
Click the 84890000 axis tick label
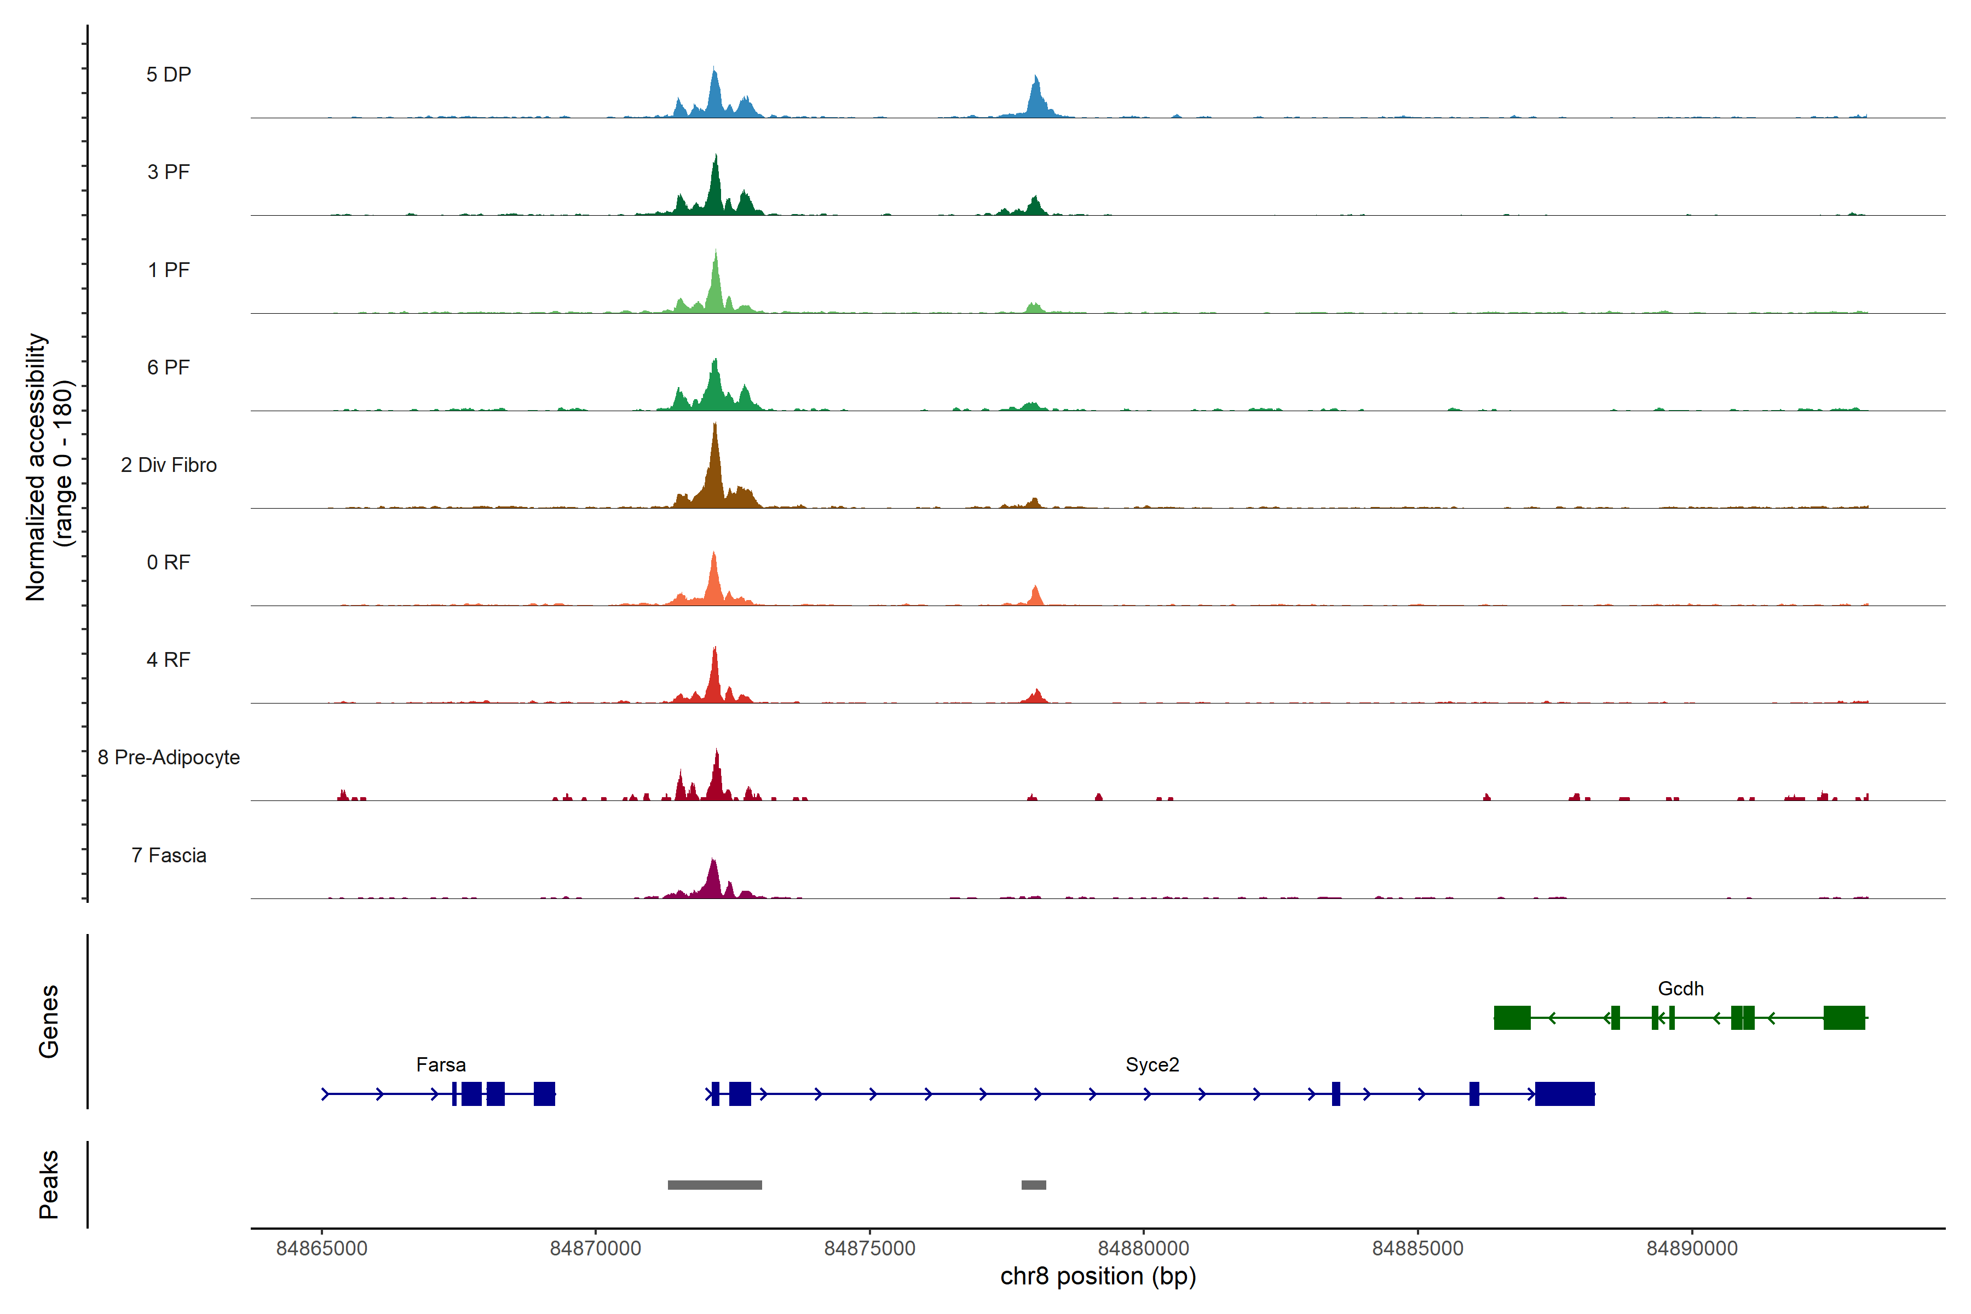click(1692, 1249)
